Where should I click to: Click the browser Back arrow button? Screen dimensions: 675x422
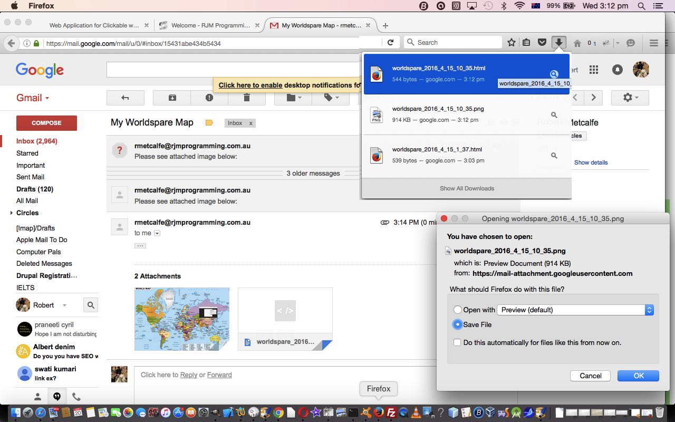(x=11, y=43)
